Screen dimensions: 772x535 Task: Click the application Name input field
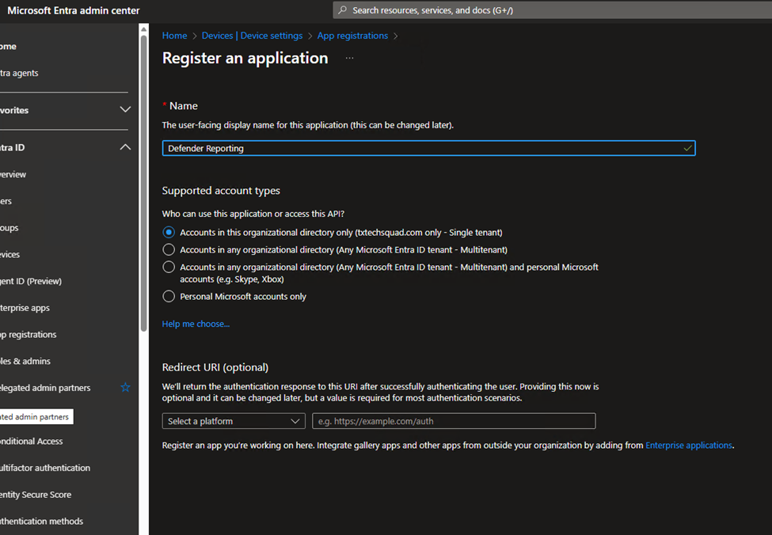coord(420,148)
